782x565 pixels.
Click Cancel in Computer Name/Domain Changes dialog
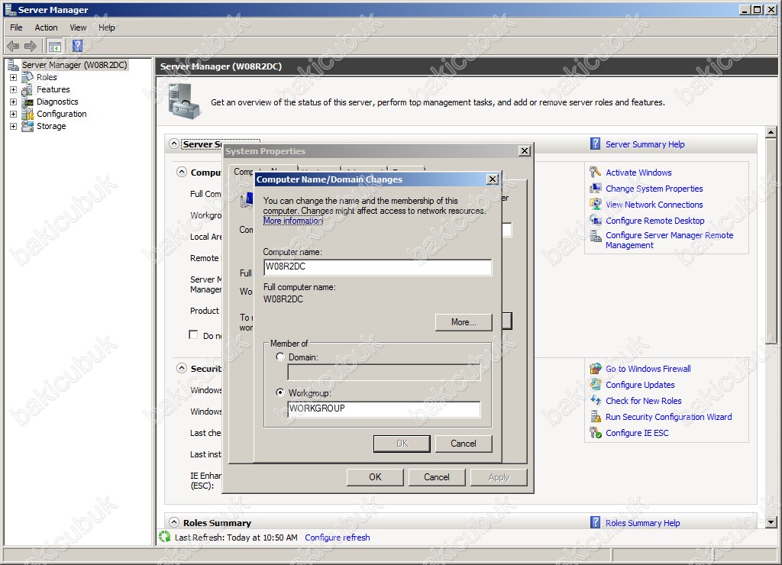click(x=464, y=444)
